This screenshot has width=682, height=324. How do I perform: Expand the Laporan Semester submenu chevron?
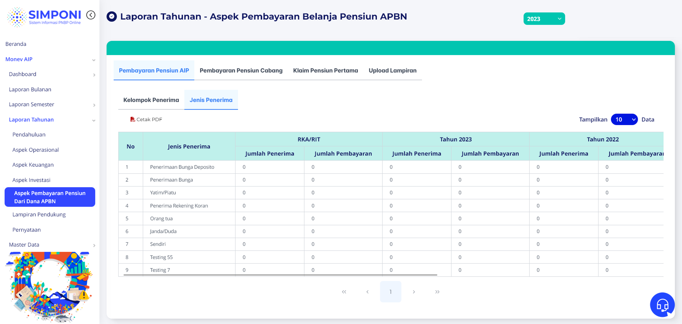pos(94,105)
